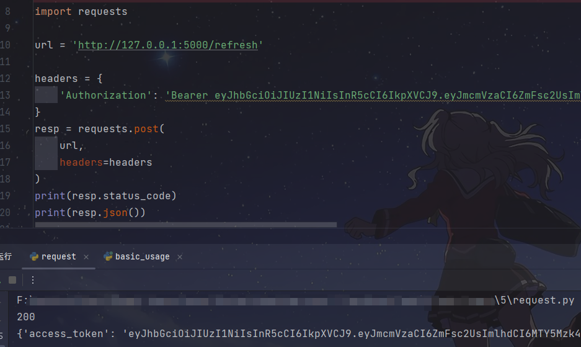Click the Python icon on request tab
The height and width of the screenshot is (347, 581).
pos(34,257)
